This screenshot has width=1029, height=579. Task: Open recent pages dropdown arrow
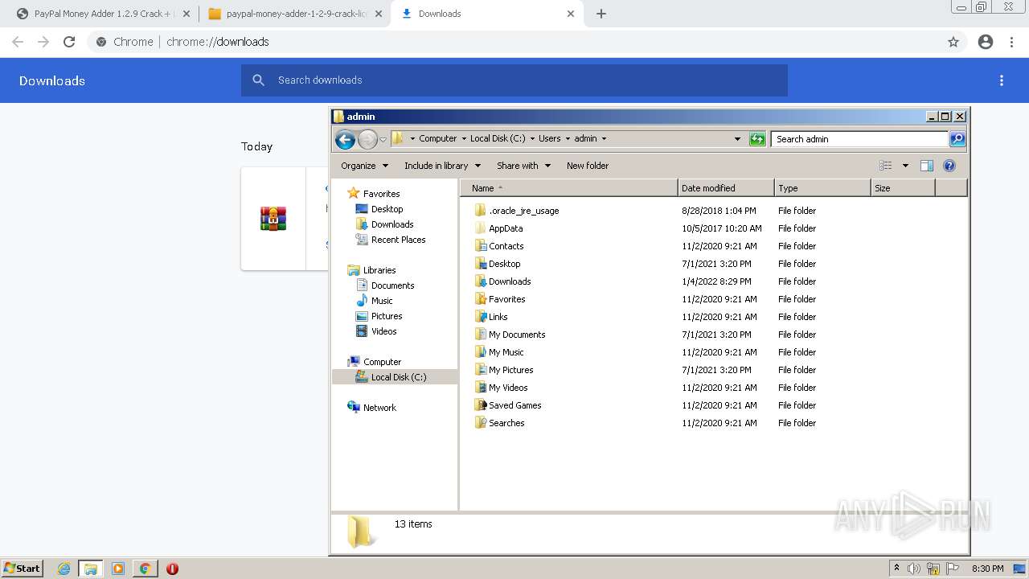[x=383, y=139]
